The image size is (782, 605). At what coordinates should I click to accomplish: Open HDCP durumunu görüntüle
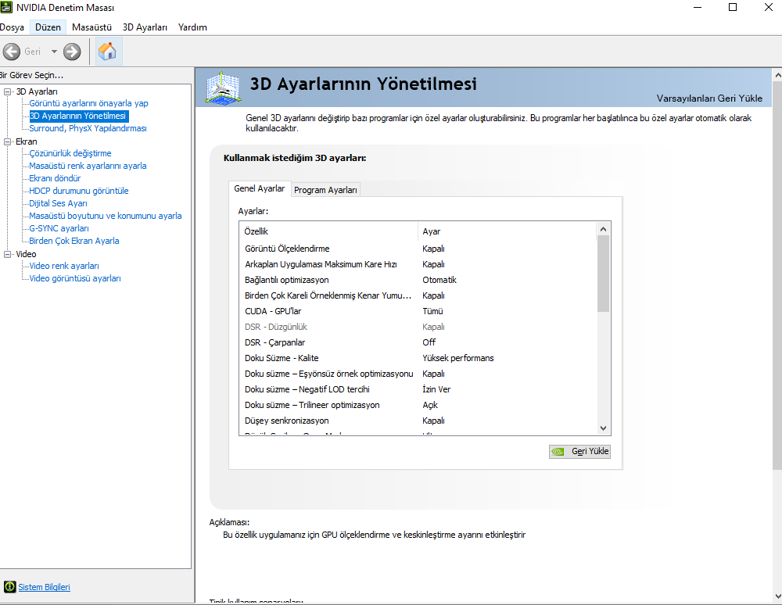[79, 191]
